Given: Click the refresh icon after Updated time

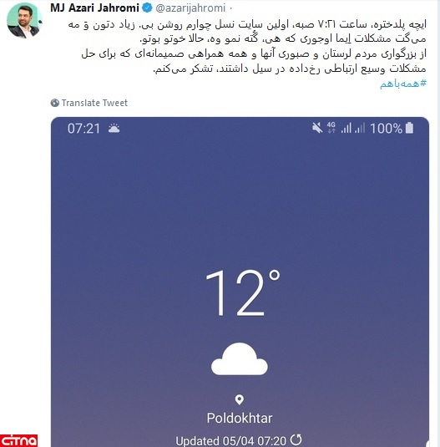Looking at the screenshot, I should 296,439.
